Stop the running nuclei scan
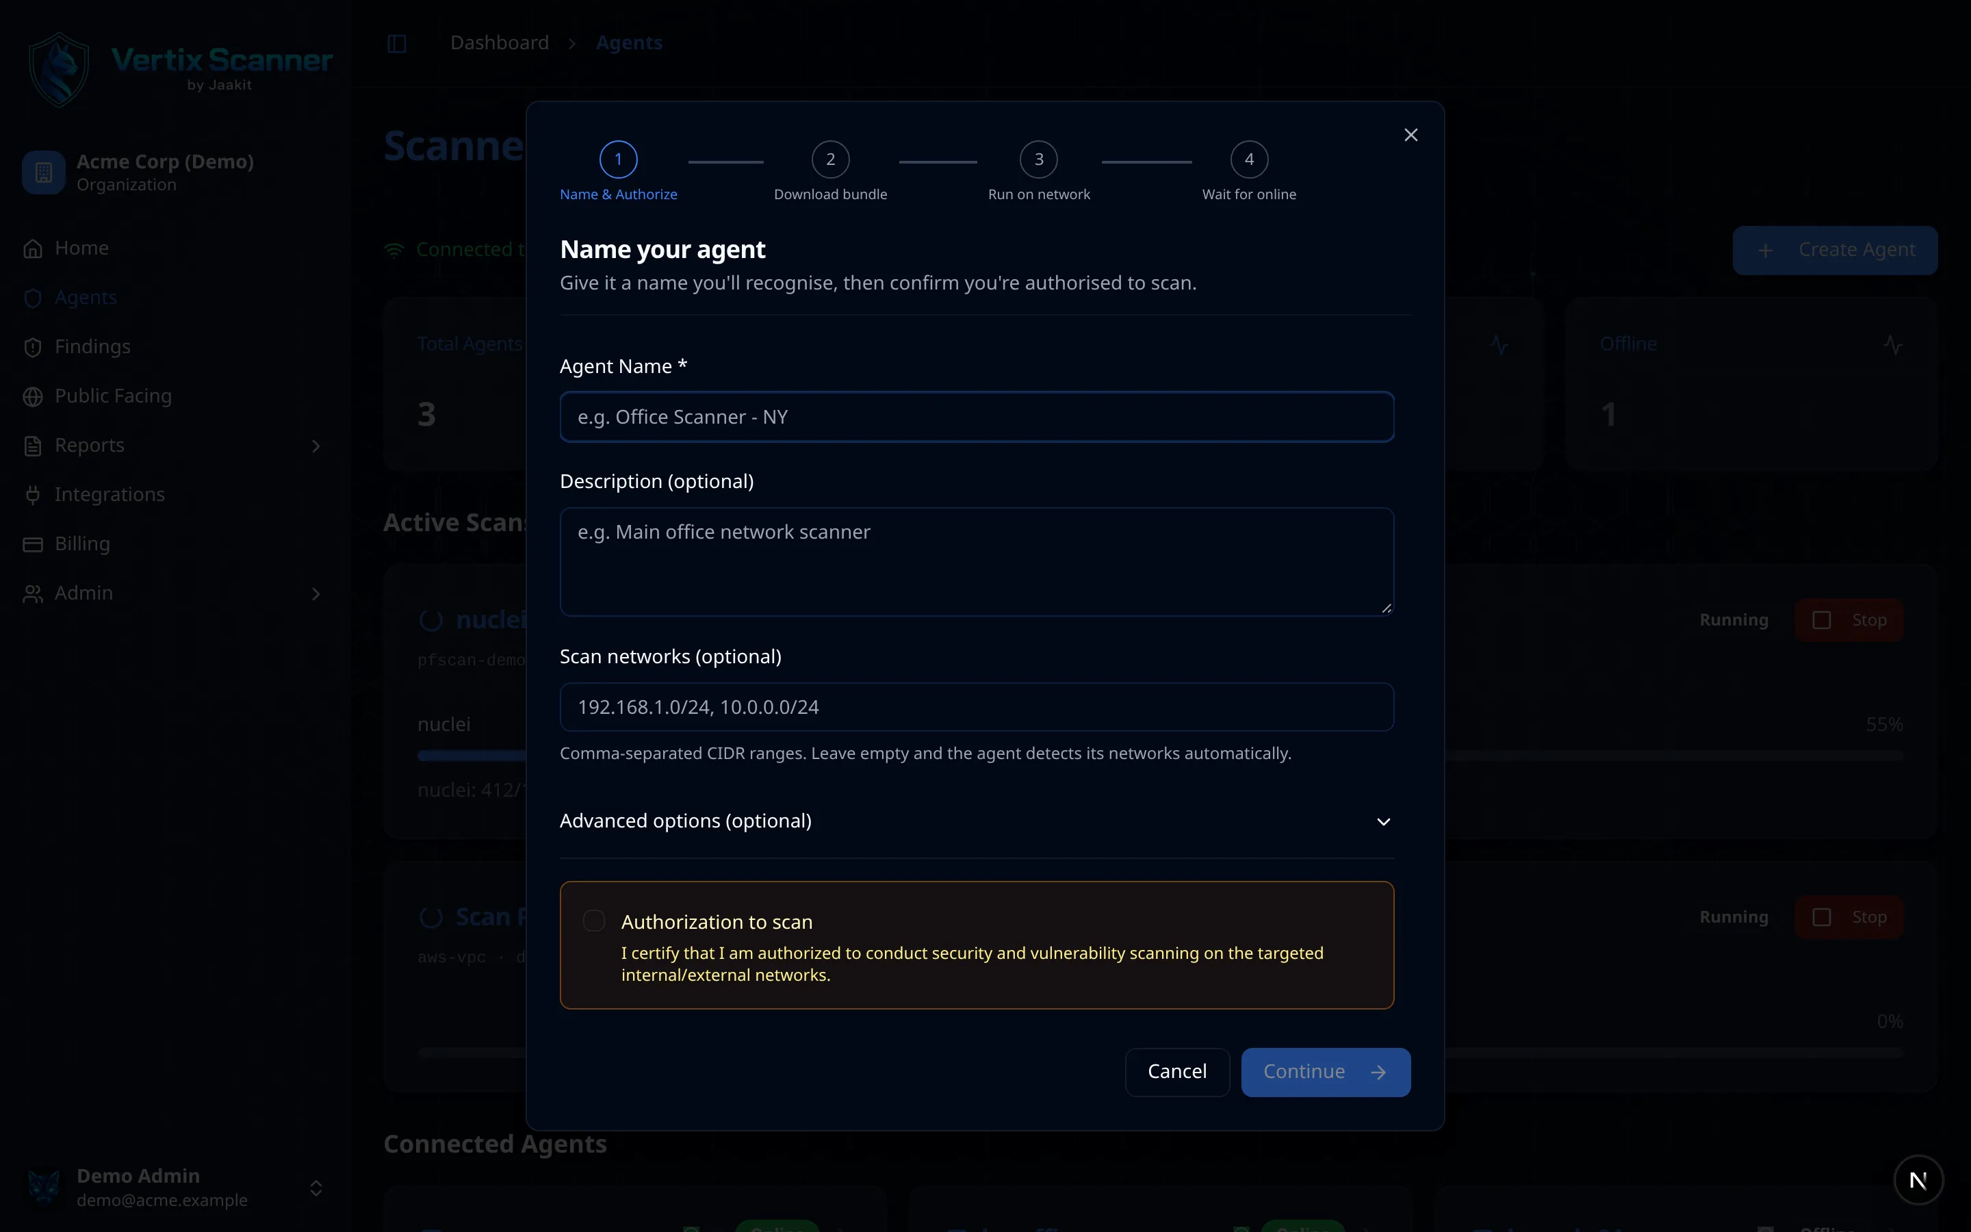The image size is (1971, 1232). [x=1848, y=620]
